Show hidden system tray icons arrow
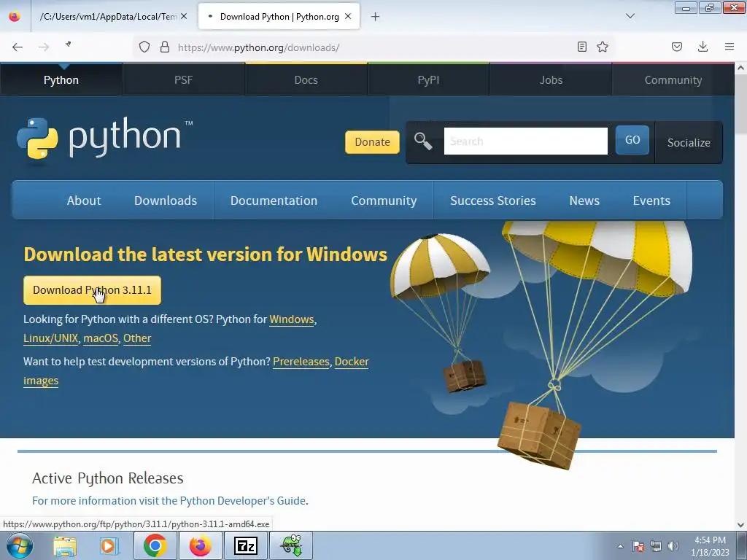This screenshot has width=747, height=560. pos(620,546)
